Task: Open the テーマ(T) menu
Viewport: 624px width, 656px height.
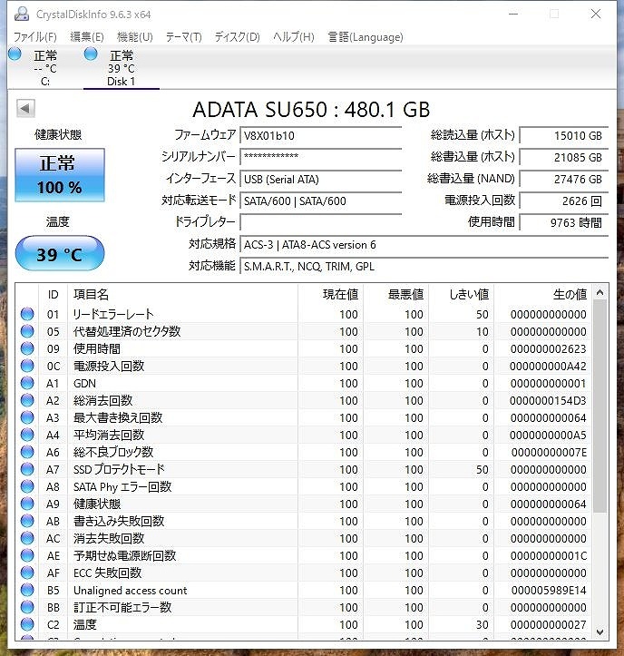Action: (x=183, y=37)
